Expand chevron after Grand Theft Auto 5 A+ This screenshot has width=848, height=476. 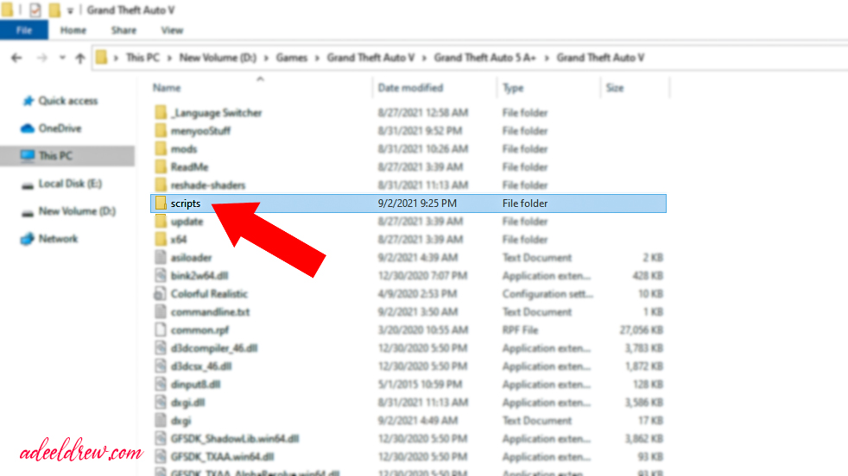point(547,58)
